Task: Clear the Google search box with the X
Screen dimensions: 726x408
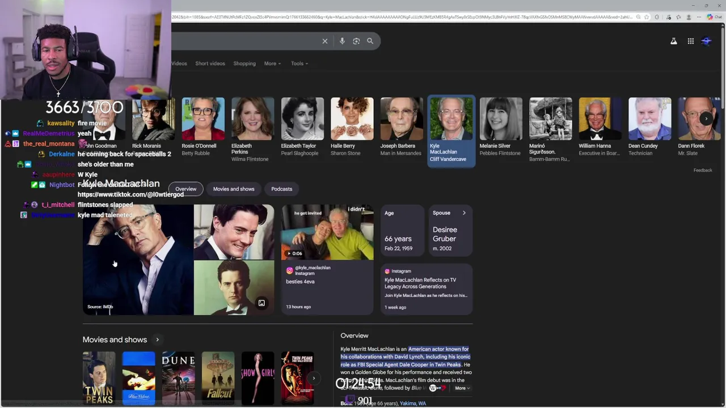Action: pos(325,41)
